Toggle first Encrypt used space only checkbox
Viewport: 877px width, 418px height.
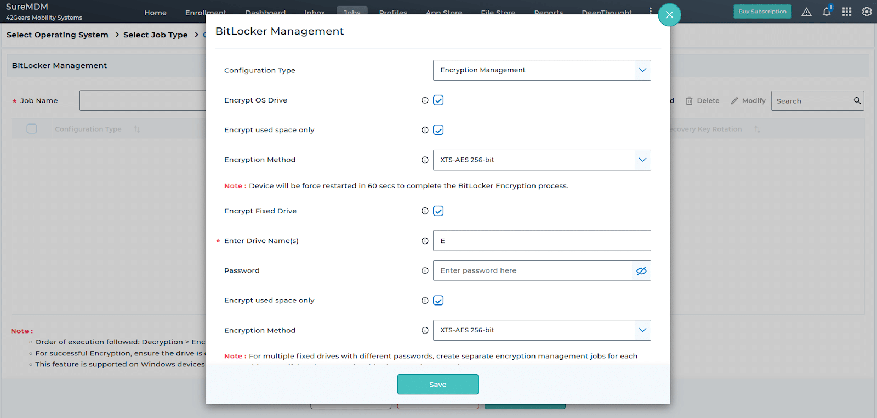click(438, 130)
